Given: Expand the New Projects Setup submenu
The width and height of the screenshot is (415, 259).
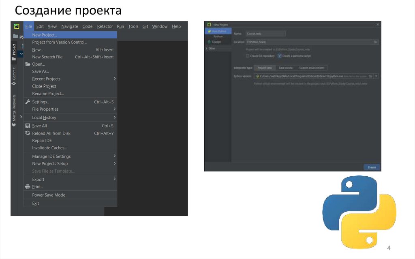Looking at the screenshot, I should (115, 163).
